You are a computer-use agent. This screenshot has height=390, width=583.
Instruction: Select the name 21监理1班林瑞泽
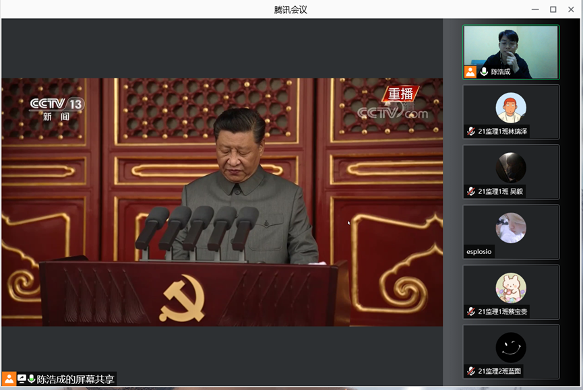[x=503, y=131]
